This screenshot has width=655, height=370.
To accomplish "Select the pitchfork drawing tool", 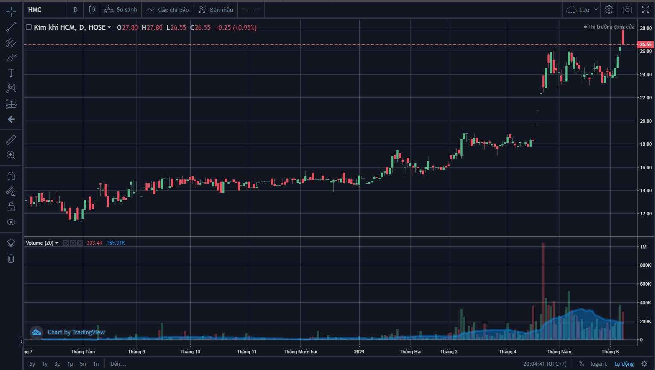I will [x=11, y=43].
